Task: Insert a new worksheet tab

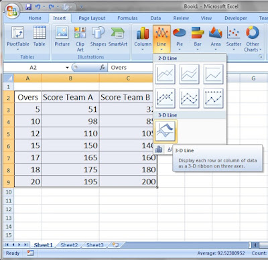Action: point(115,245)
